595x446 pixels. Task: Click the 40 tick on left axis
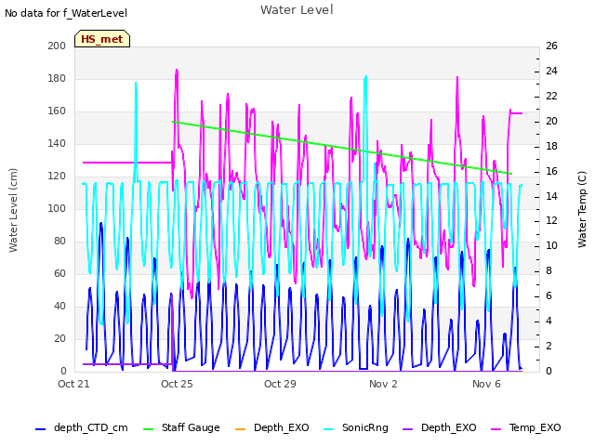pyautogui.click(x=59, y=307)
